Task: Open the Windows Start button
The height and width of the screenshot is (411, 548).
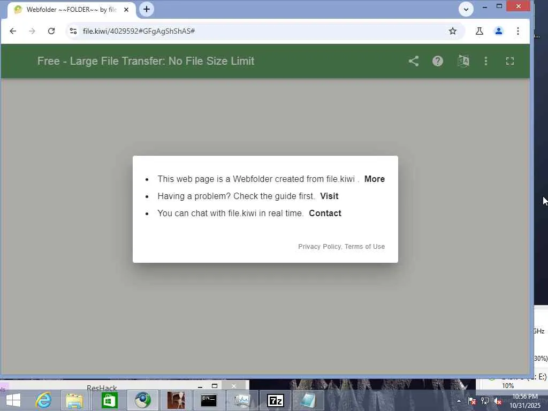Action: [x=13, y=400]
